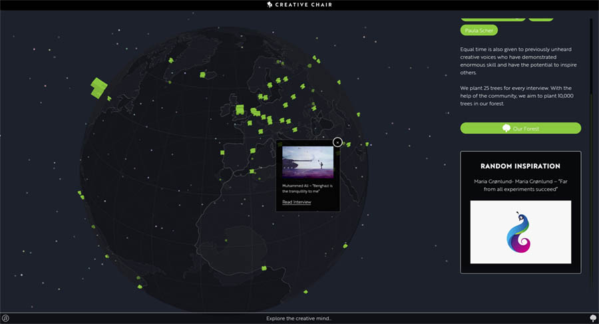Viewport: 599px width, 324px height.
Task: Click the Creative Chair header title text
Action: [x=303, y=5]
